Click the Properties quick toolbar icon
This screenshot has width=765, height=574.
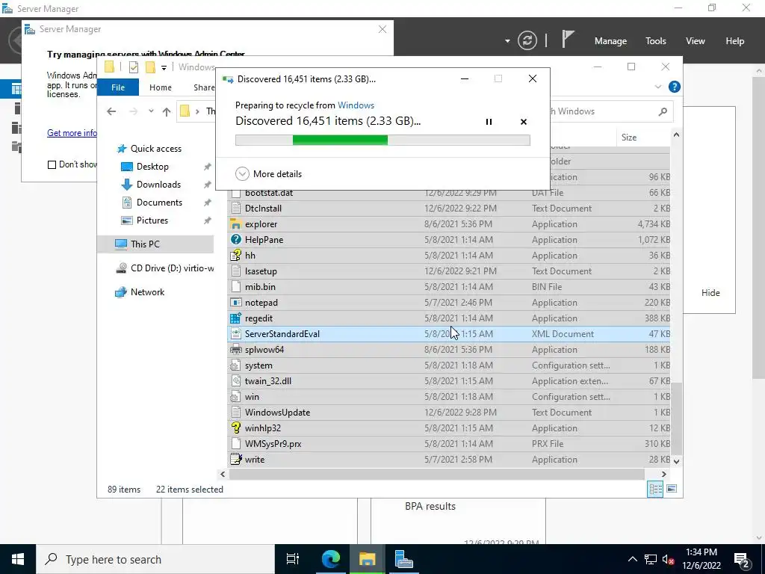pos(134,67)
